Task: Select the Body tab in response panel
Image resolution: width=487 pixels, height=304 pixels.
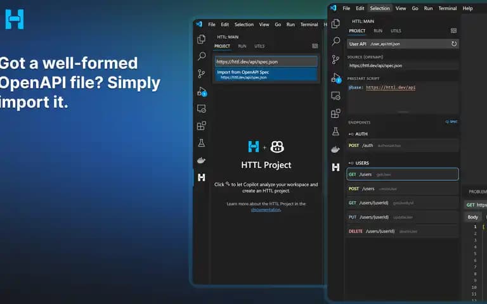Action: point(472,217)
